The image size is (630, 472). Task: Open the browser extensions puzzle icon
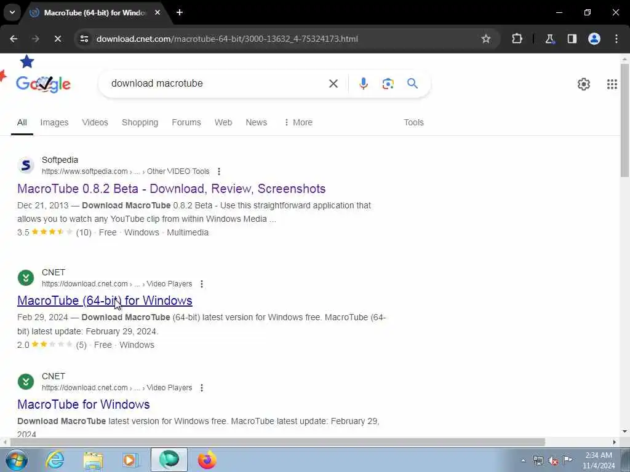tap(517, 39)
